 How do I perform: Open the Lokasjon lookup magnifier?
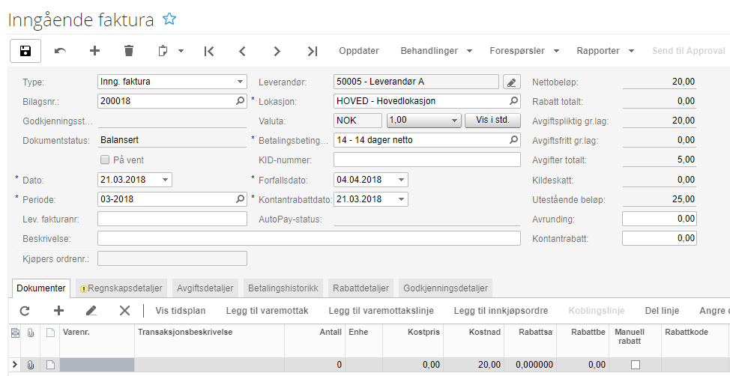pyautogui.click(x=513, y=101)
